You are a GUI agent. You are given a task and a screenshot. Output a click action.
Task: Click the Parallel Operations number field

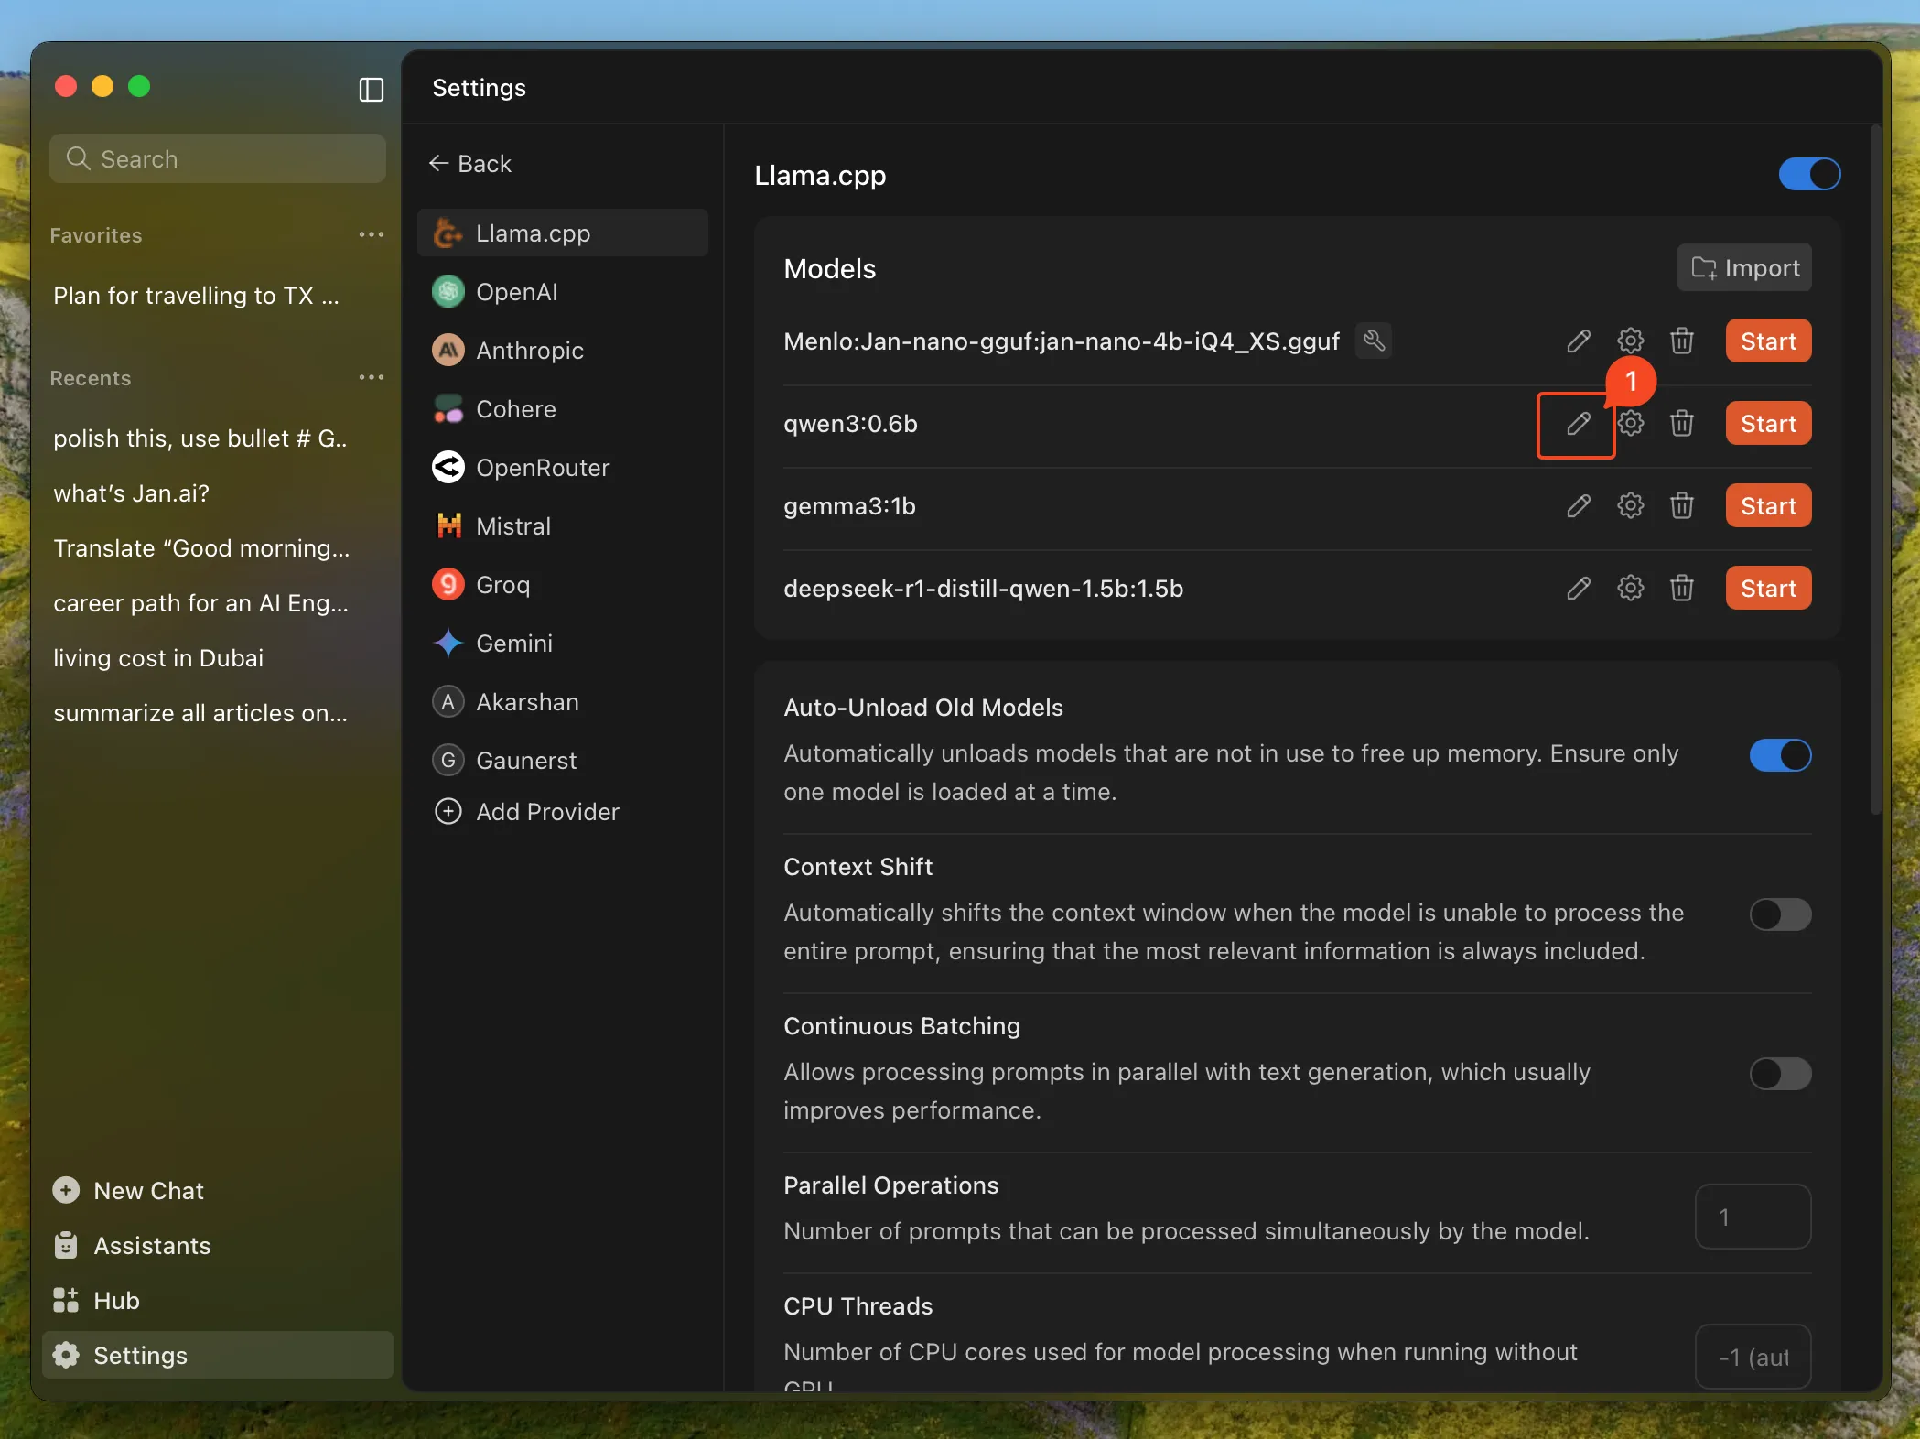tap(1752, 1217)
